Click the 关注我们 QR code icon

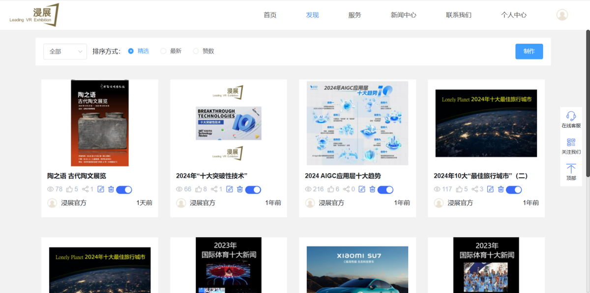click(571, 142)
